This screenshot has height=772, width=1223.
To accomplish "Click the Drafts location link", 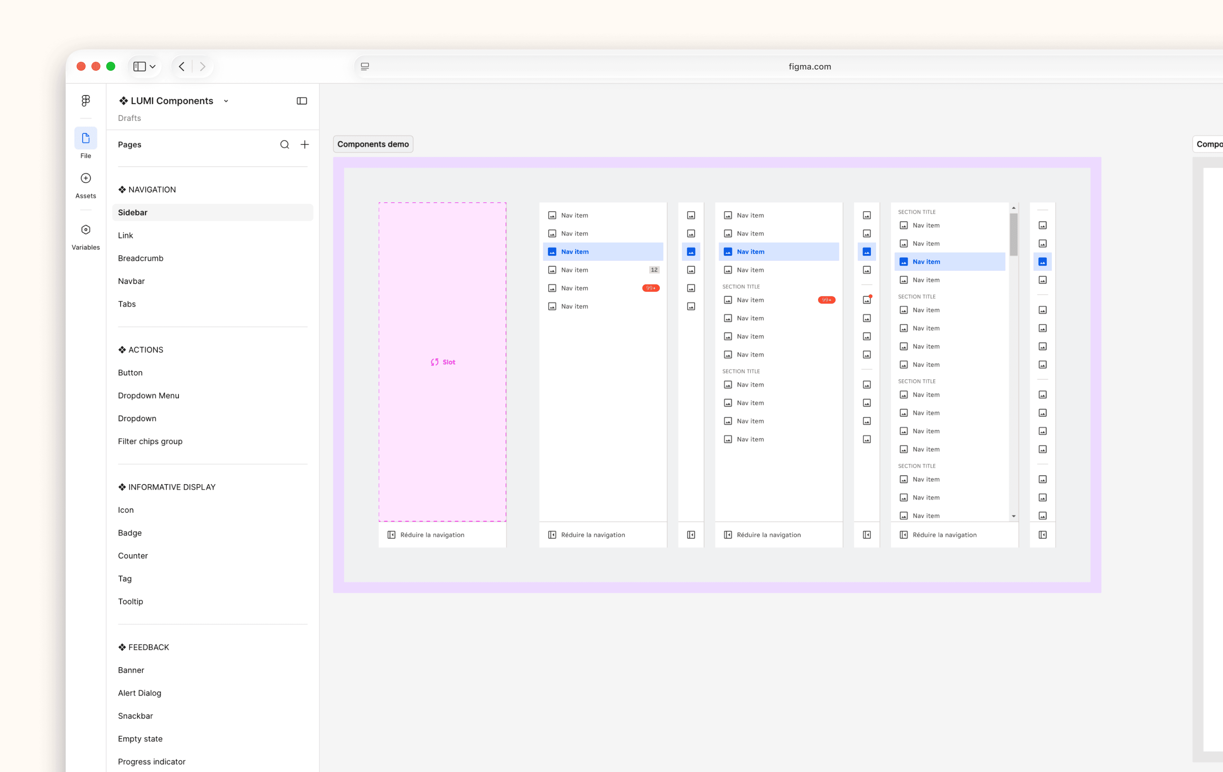I will click(x=129, y=118).
